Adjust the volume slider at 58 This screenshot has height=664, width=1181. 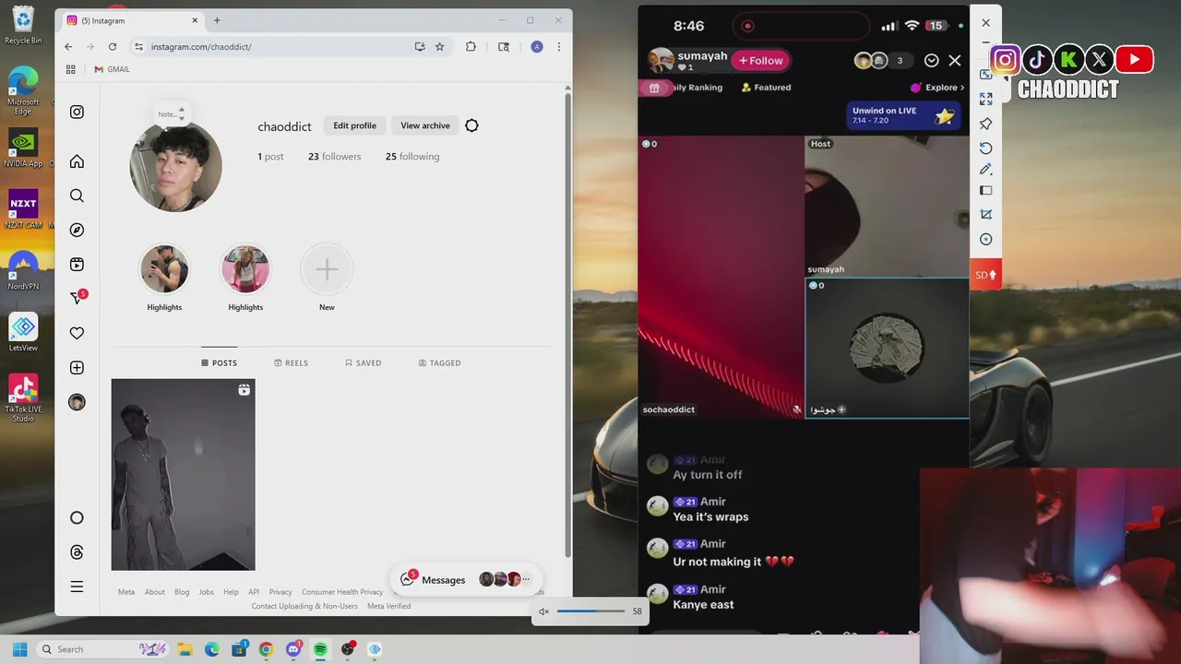pos(590,611)
